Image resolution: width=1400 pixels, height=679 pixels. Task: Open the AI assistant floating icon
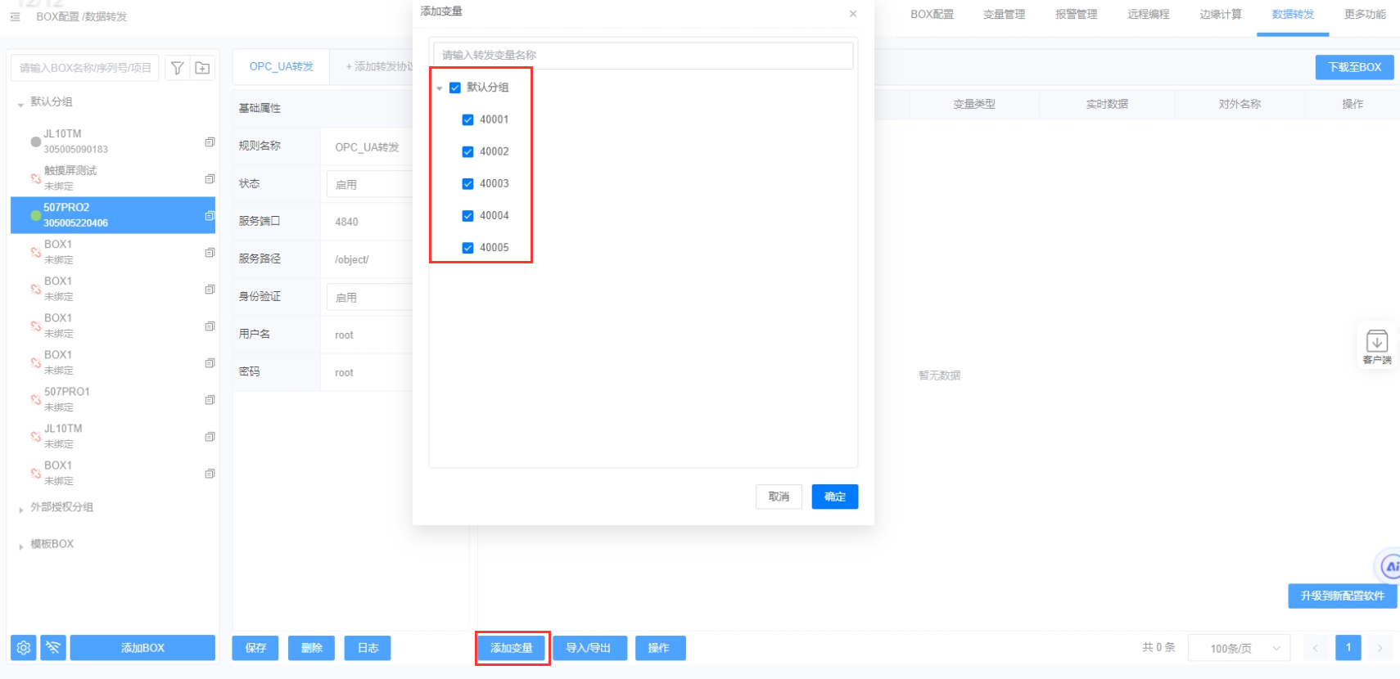[1391, 566]
